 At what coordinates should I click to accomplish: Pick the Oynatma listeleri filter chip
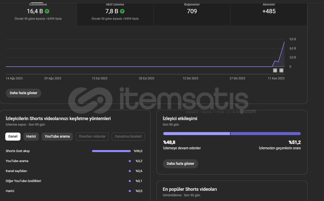(128, 137)
